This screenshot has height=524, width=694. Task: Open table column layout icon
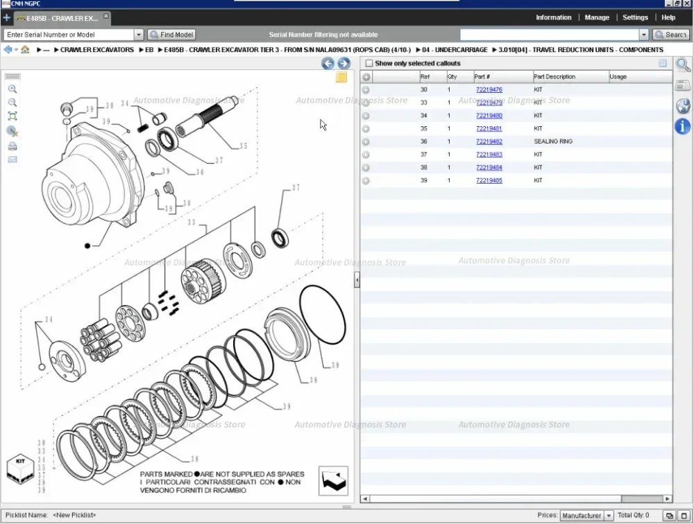(x=662, y=63)
